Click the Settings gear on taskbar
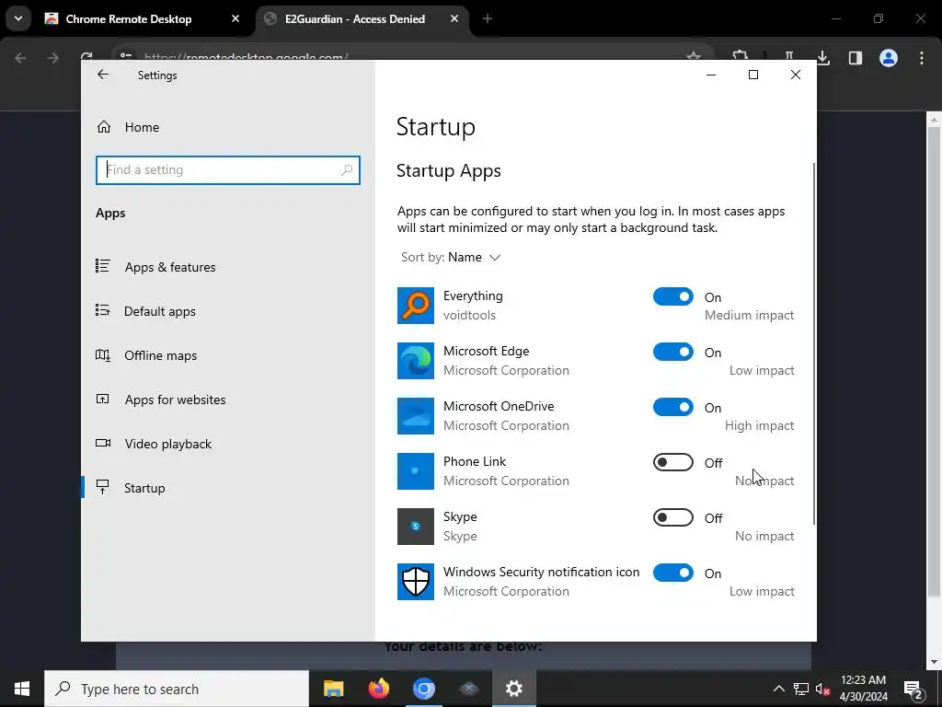The width and height of the screenshot is (942, 707). coord(513,689)
